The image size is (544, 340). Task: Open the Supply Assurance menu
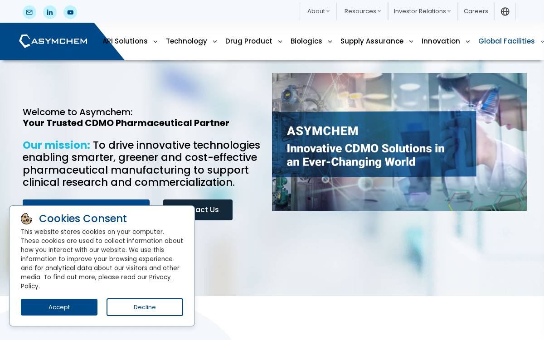[372, 41]
